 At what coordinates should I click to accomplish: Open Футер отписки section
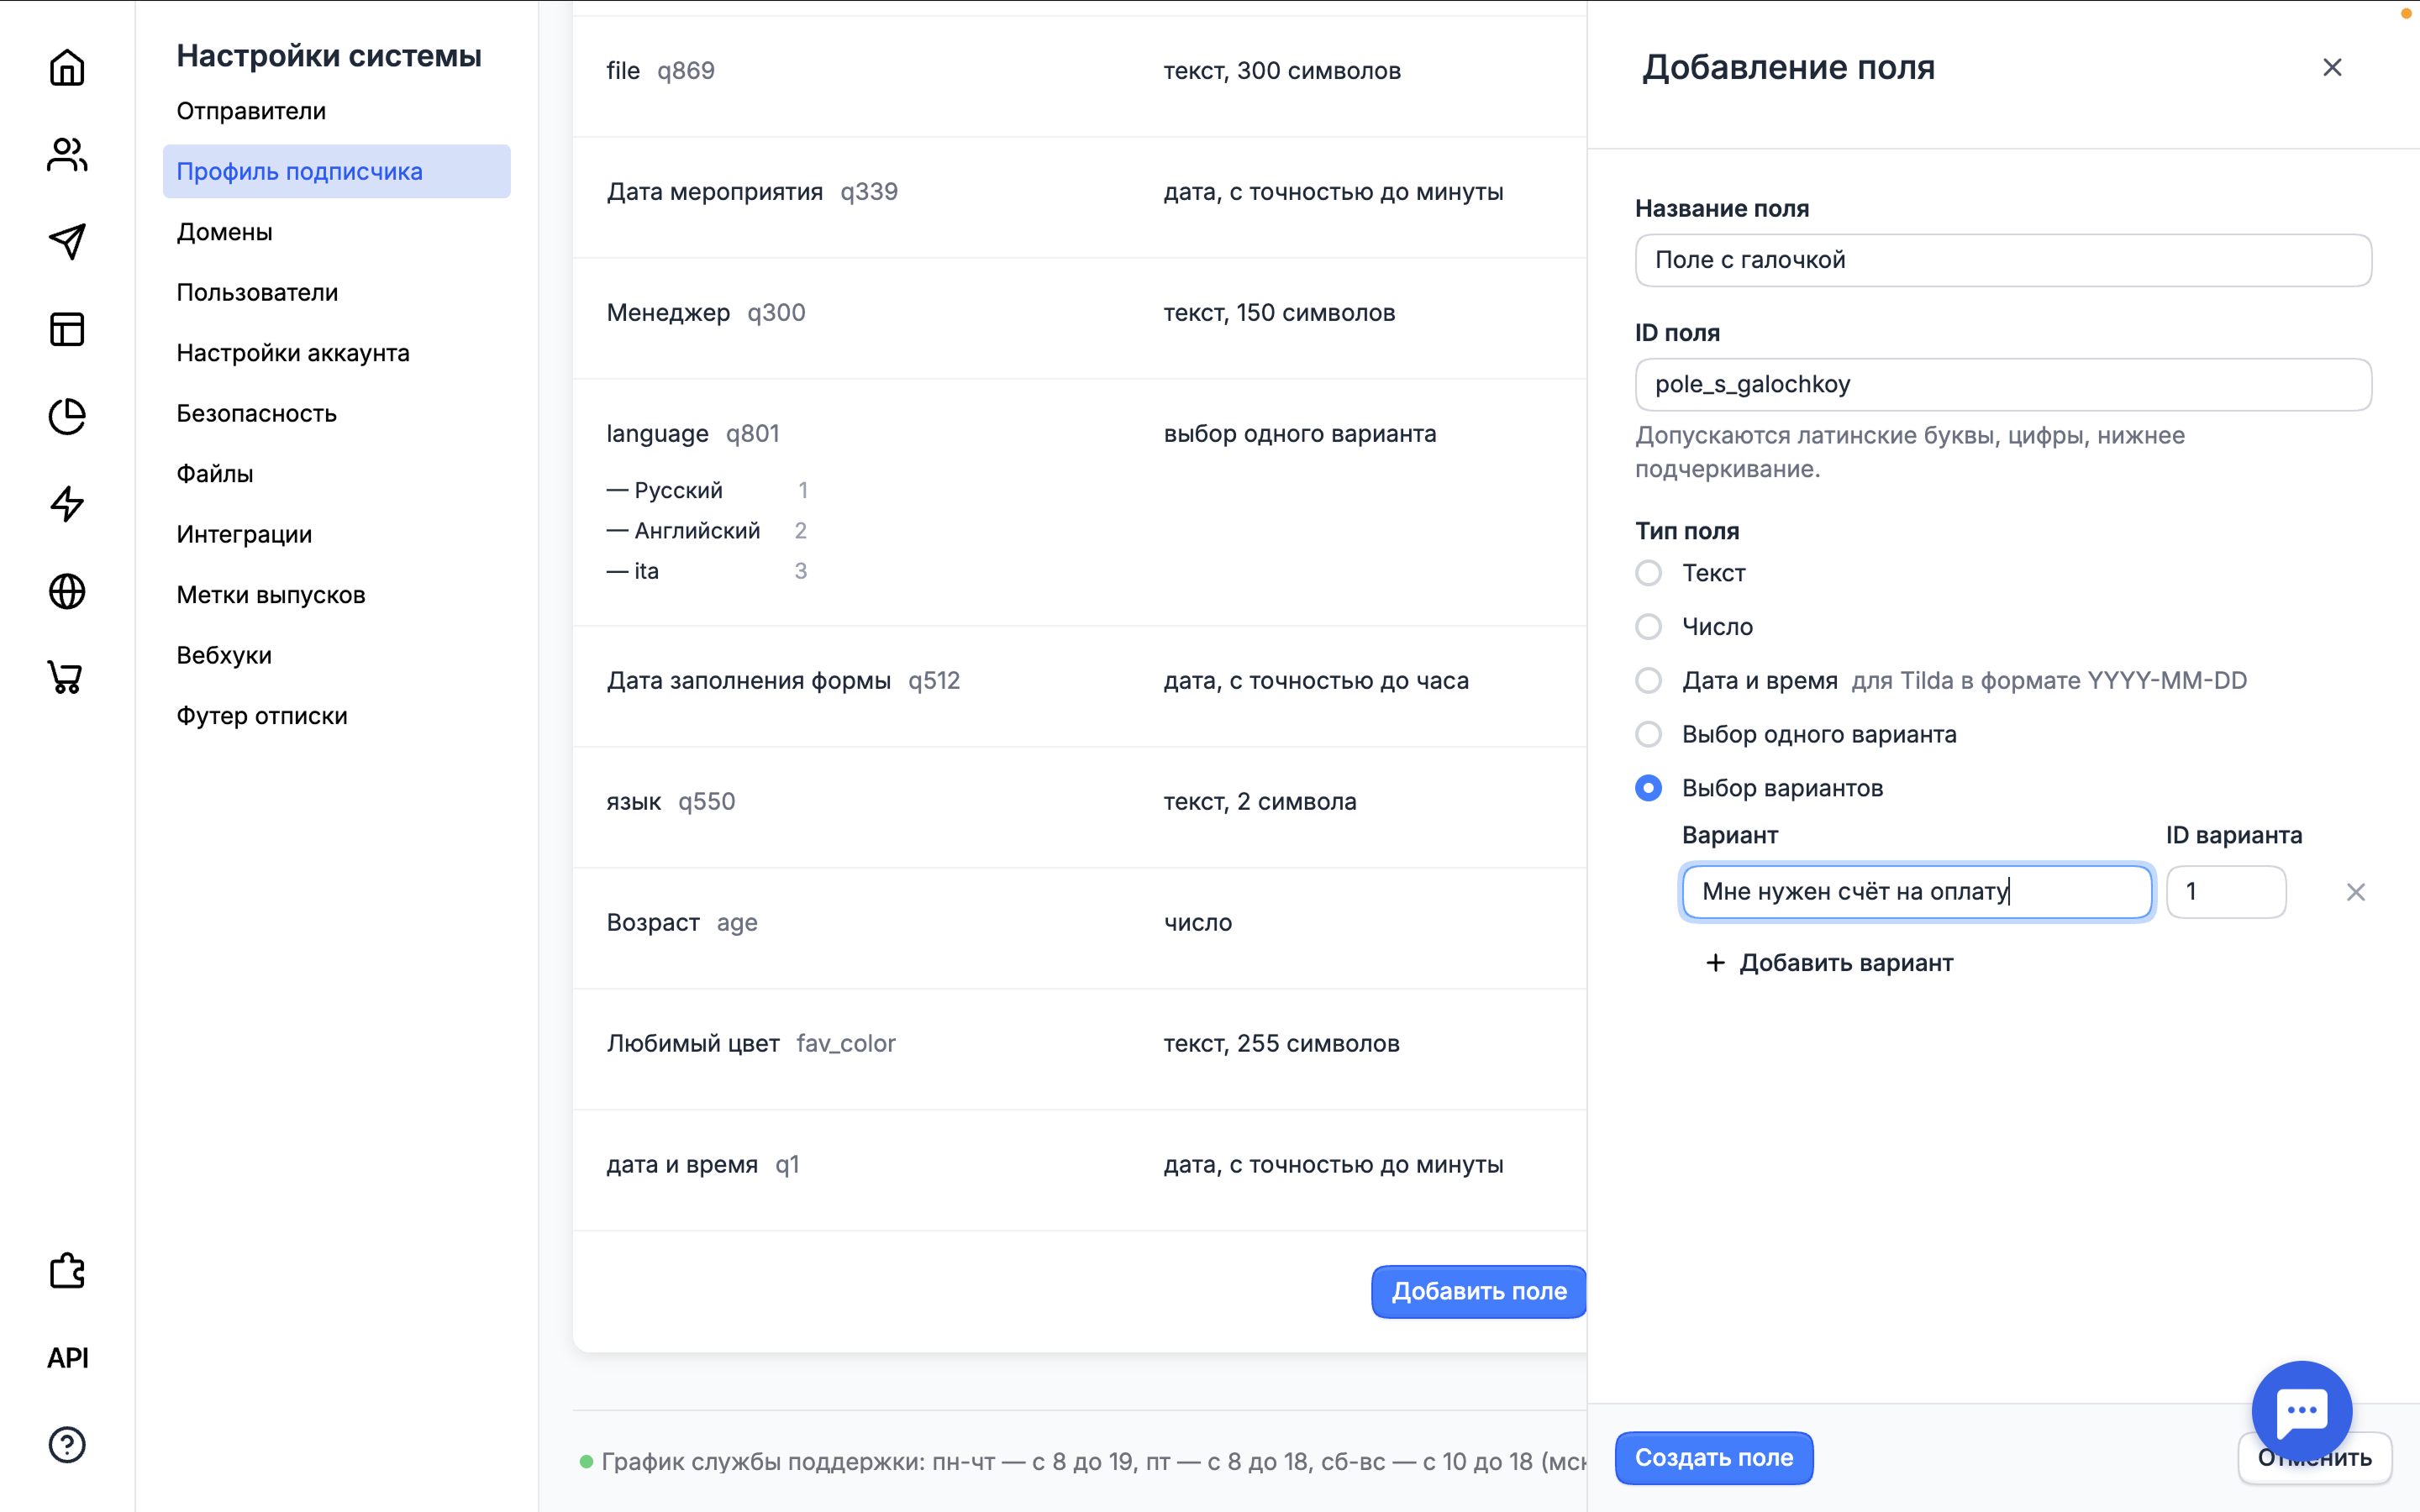262,716
